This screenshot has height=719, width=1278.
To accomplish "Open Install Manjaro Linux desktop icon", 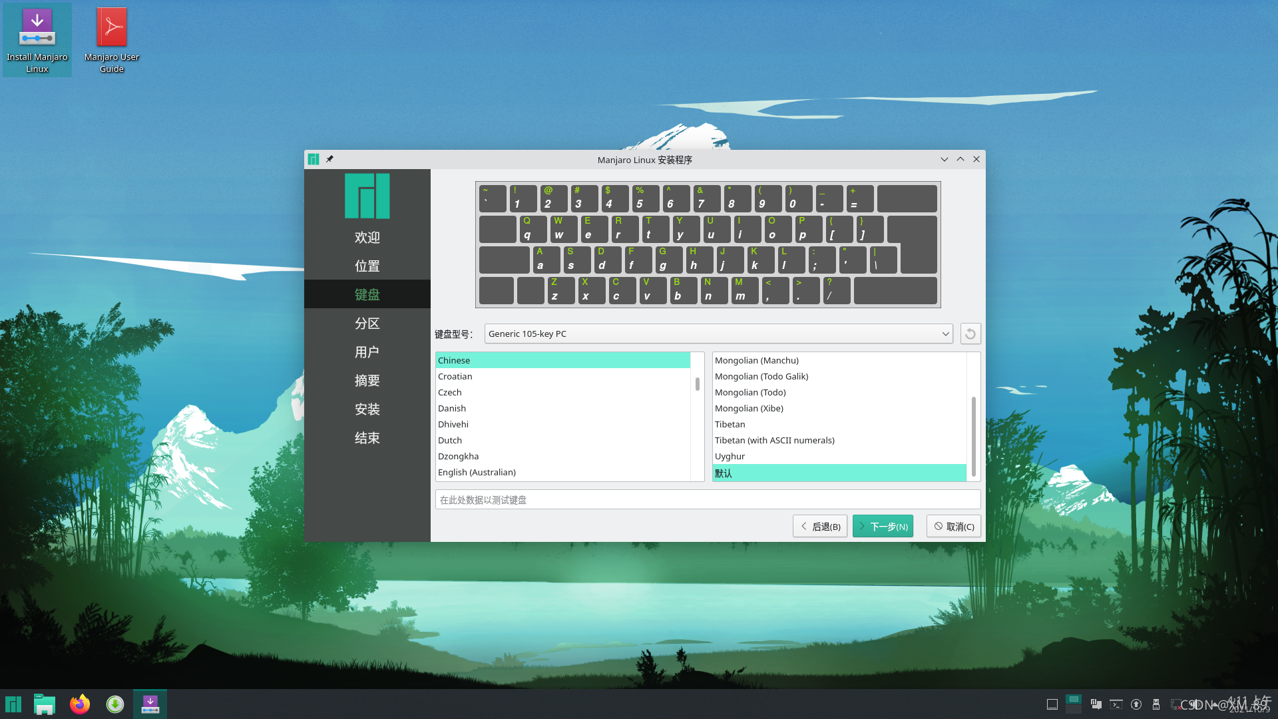I will click(x=37, y=39).
